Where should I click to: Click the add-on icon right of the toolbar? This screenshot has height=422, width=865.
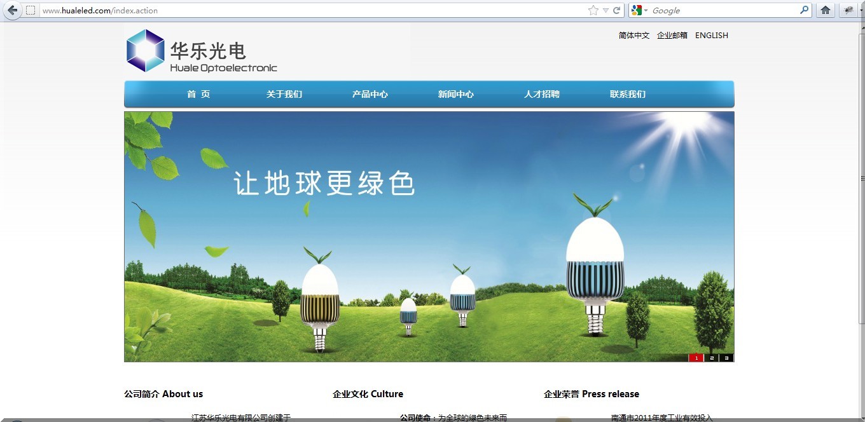click(x=848, y=10)
